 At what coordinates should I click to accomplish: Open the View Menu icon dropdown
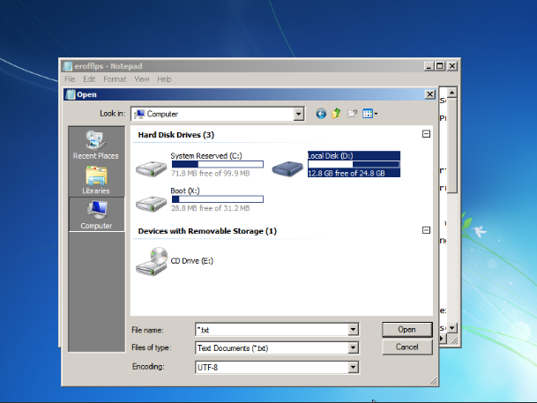click(x=369, y=114)
